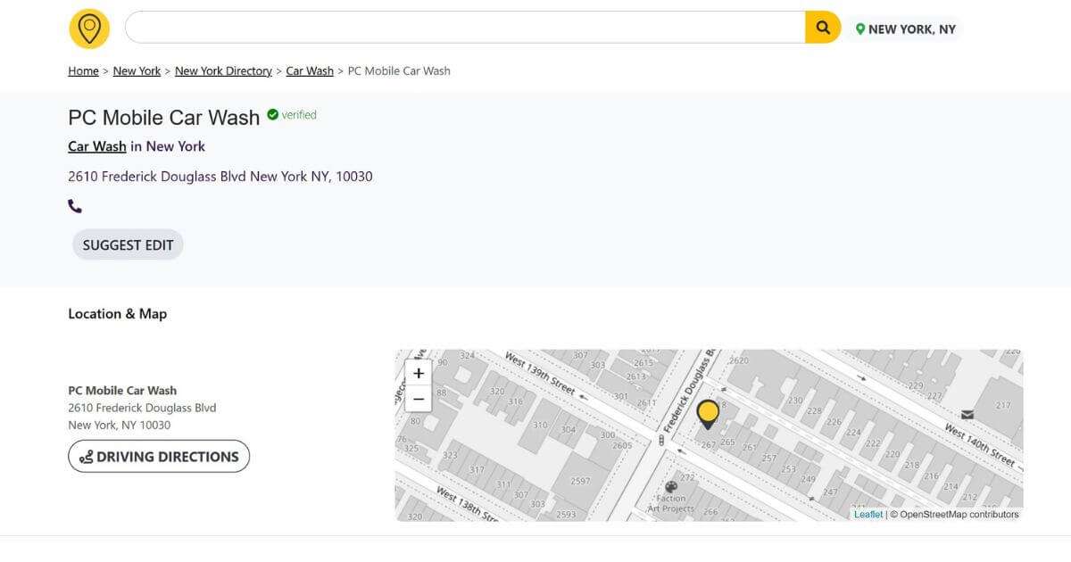Click the phone icon under the address
Viewport: 1071px width, 562px height.
pos(75,205)
